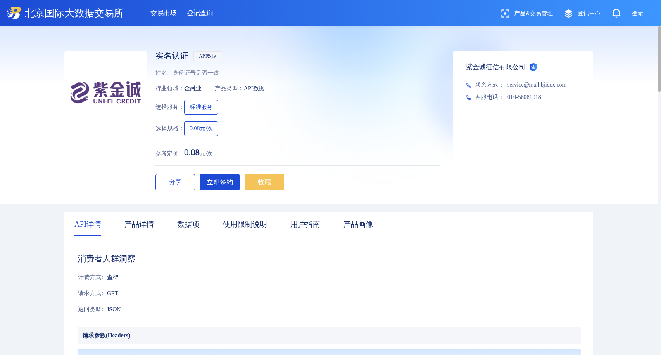This screenshot has height=355, width=661.
Task: Switch to the 使用限制说明 tab
Action: [245, 224]
